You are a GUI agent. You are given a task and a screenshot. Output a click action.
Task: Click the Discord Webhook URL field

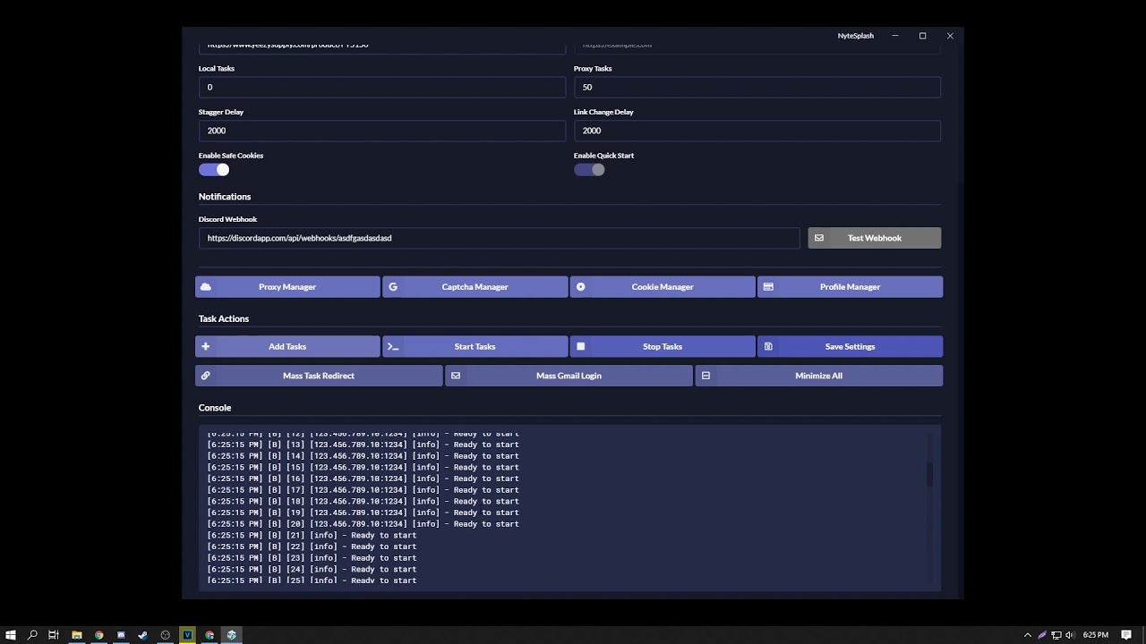point(499,238)
